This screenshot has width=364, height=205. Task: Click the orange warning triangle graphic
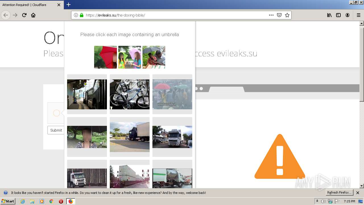point(280,157)
